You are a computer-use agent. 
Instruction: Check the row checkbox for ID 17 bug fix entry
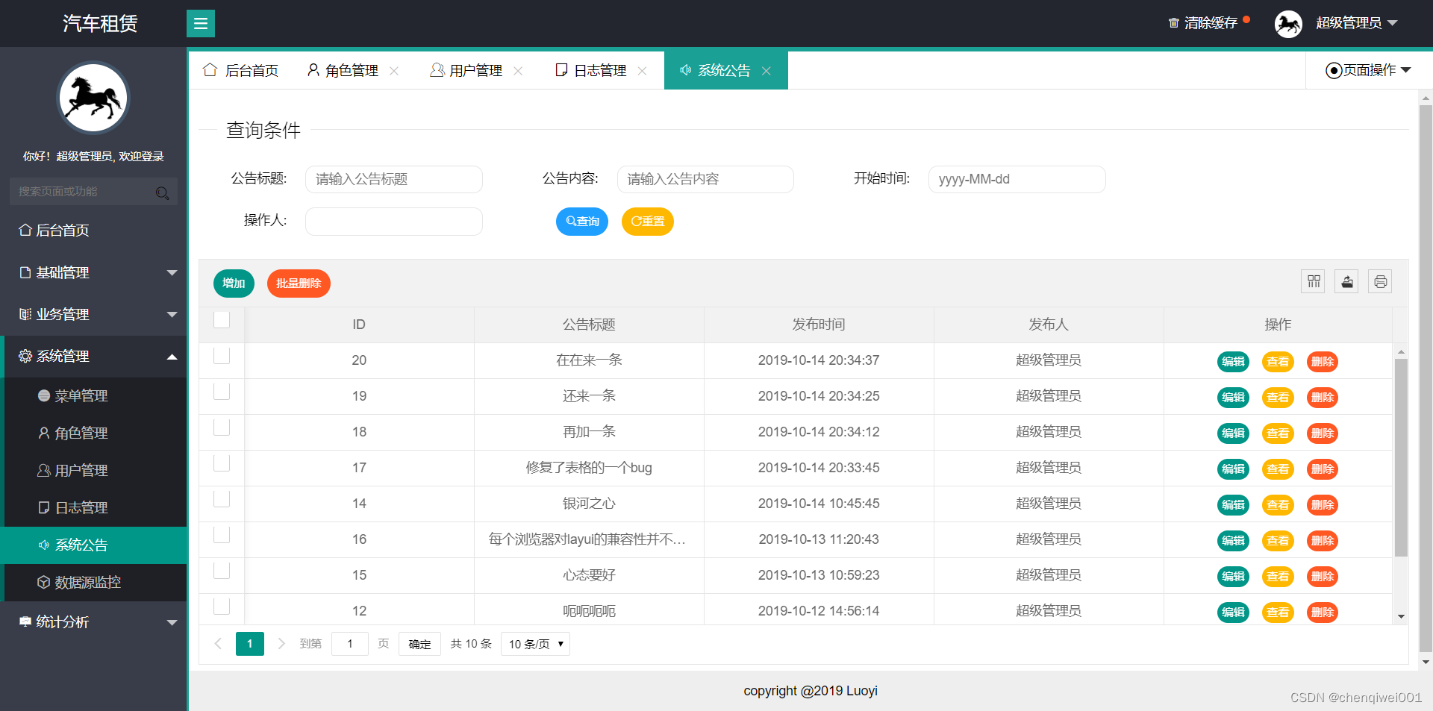221,463
